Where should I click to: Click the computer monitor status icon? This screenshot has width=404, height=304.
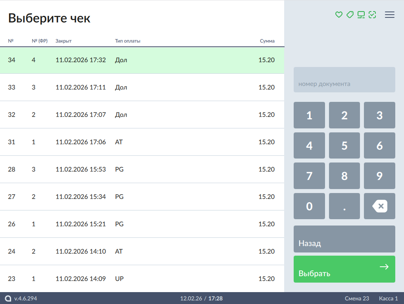361,15
